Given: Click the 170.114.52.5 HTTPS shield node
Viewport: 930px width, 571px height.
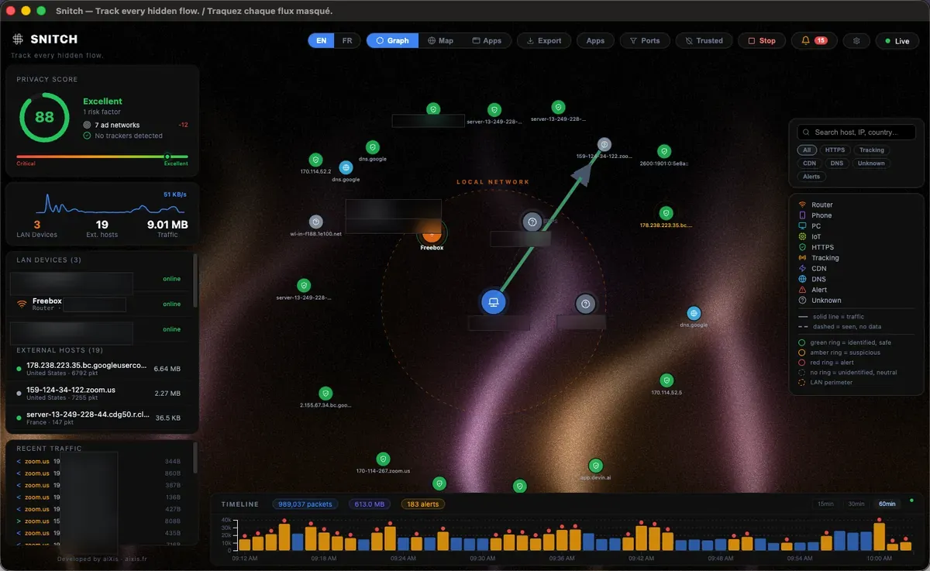Looking at the screenshot, I should 666,380.
